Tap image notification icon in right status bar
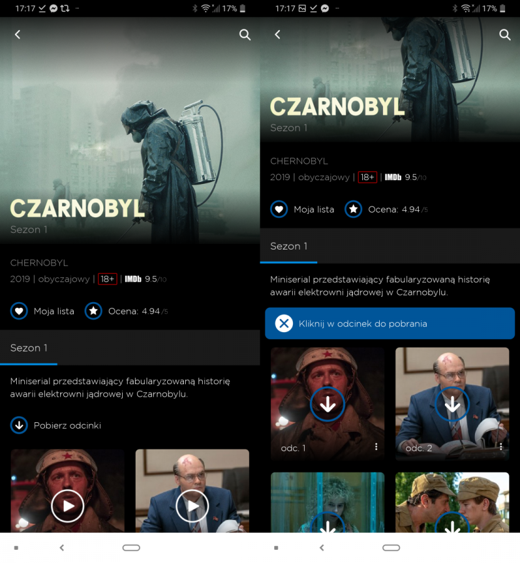Viewport: 520px width, 563px height. pyautogui.click(x=302, y=8)
